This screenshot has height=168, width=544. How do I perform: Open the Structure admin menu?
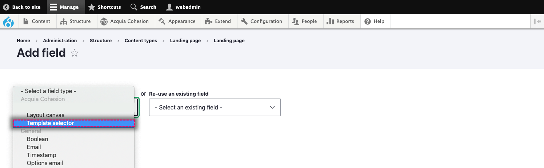point(76,21)
